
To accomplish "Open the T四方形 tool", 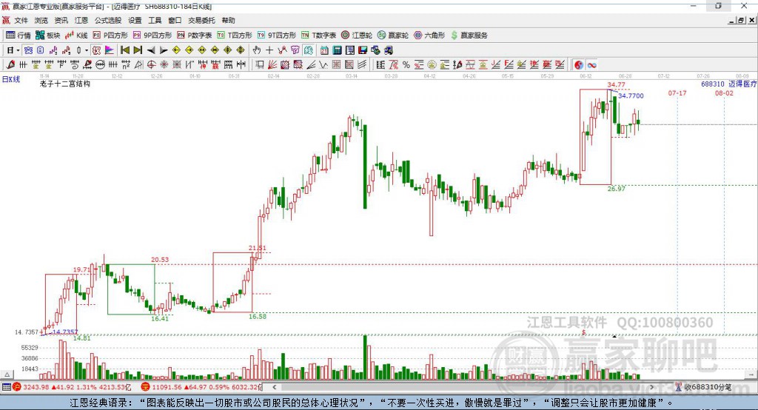I will (x=235, y=36).
